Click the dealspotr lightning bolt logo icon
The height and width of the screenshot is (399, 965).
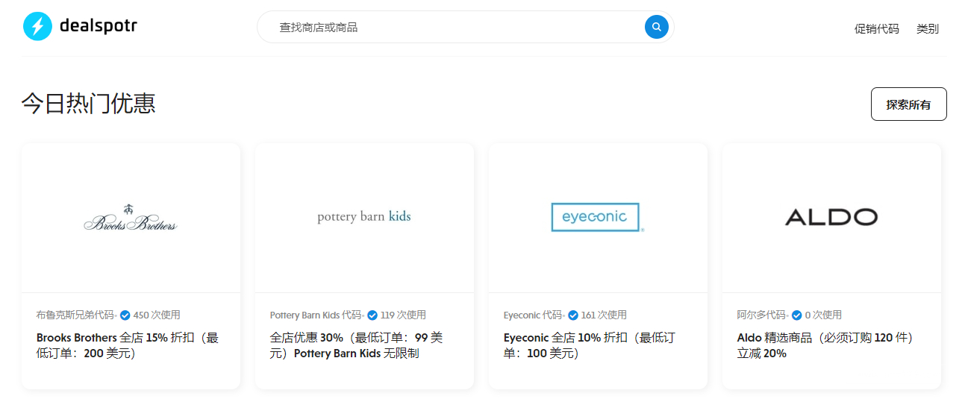[37, 27]
